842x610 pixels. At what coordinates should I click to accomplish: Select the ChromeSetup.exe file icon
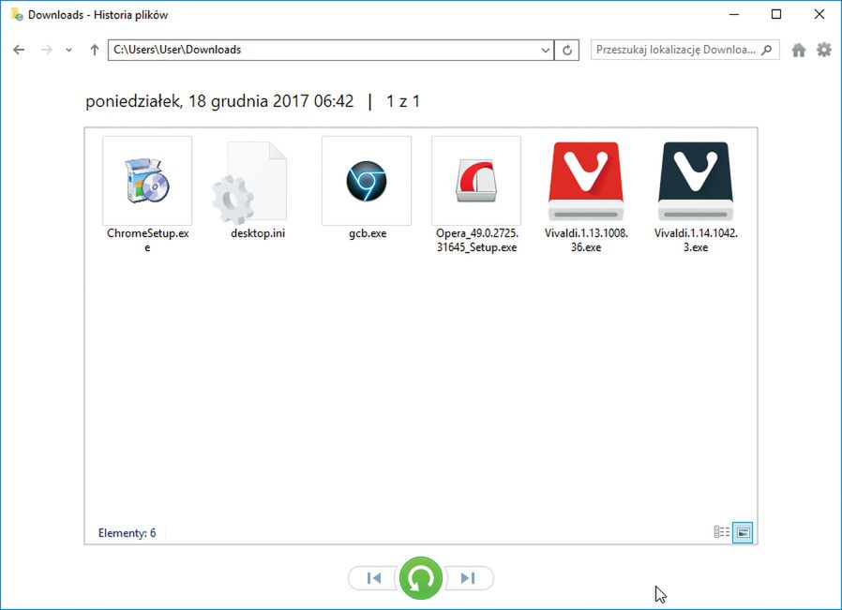point(147,180)
